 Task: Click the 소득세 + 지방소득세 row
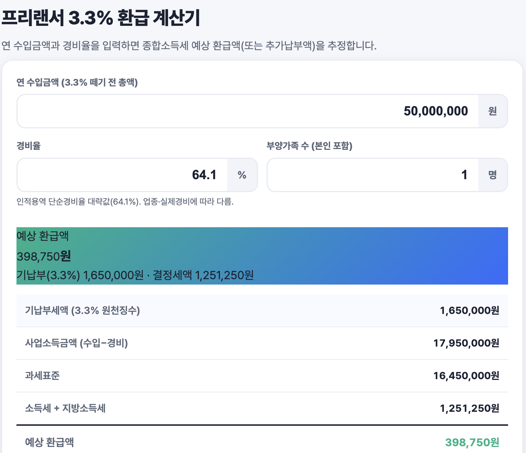(262, 408)
